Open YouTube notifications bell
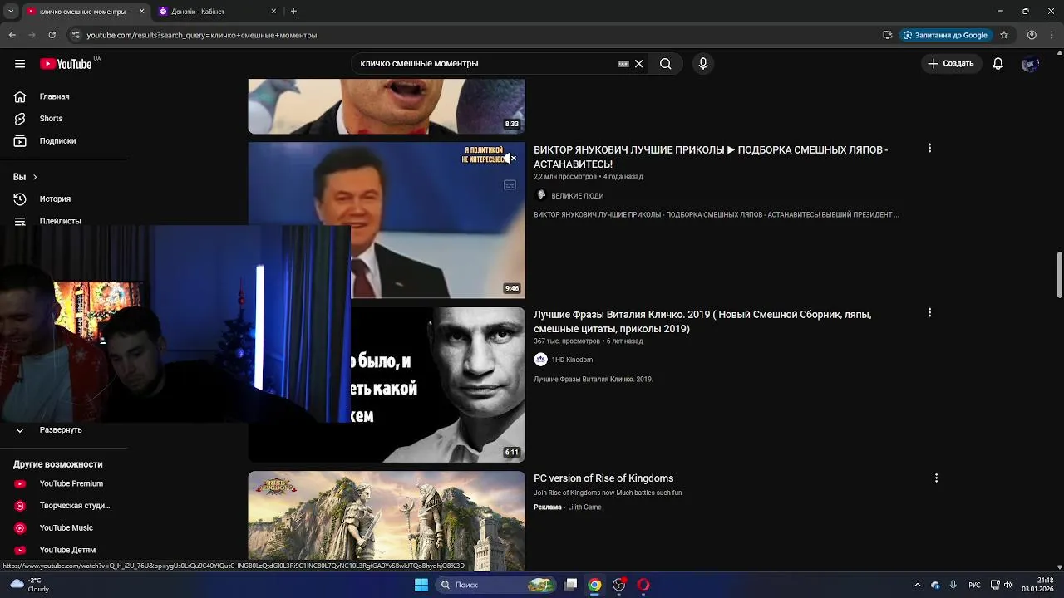Screen dimensions: 1064x598 coord(998,64)
